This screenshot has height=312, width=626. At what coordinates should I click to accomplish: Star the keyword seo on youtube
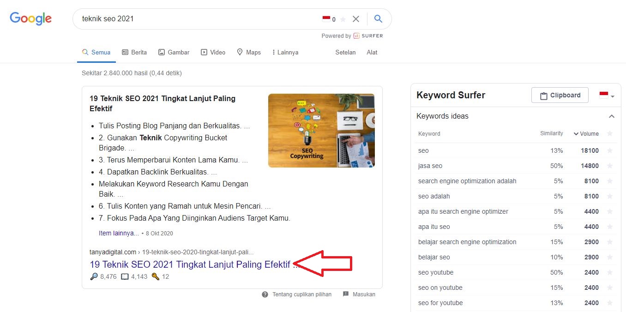pos(610,288)
